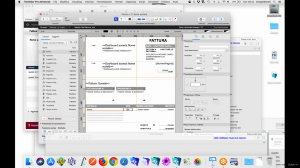Select the Line drawing tool

click(x=125, y=19)
